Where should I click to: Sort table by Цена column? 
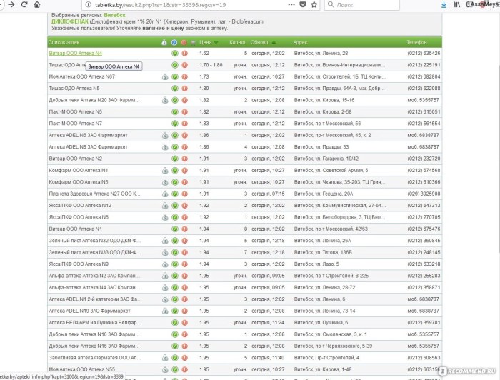(x=204, y=42)
